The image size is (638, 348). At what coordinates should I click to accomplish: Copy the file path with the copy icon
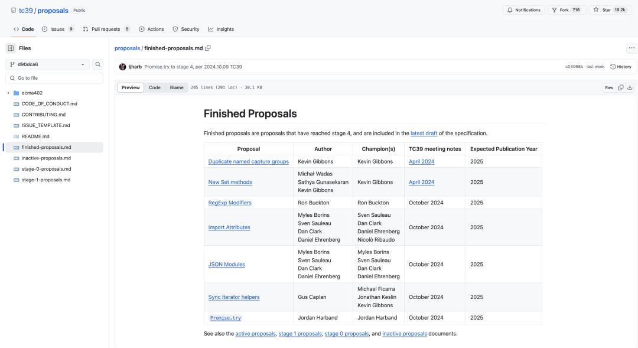(208, 48)
